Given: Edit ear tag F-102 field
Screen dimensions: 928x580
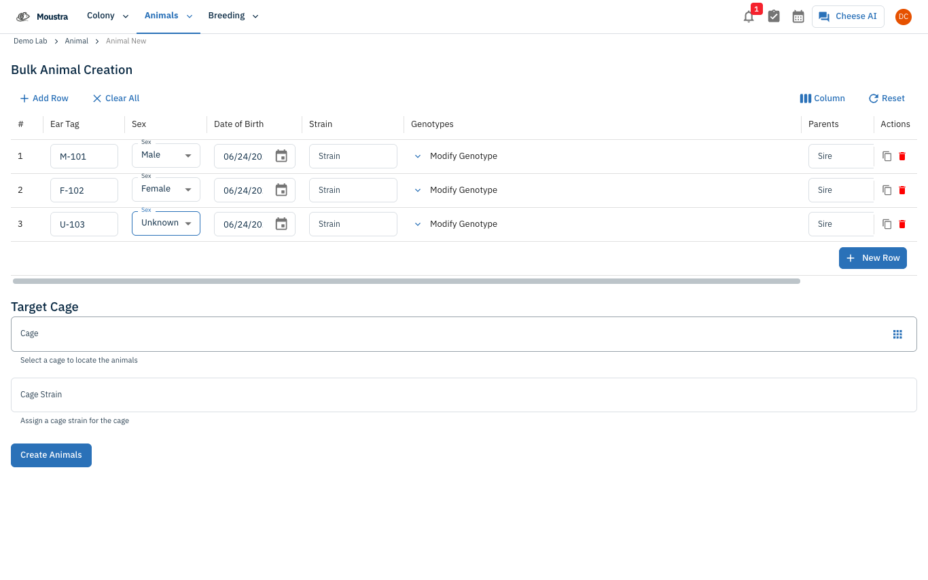Looking at the screenshot, I should (84, 190).
